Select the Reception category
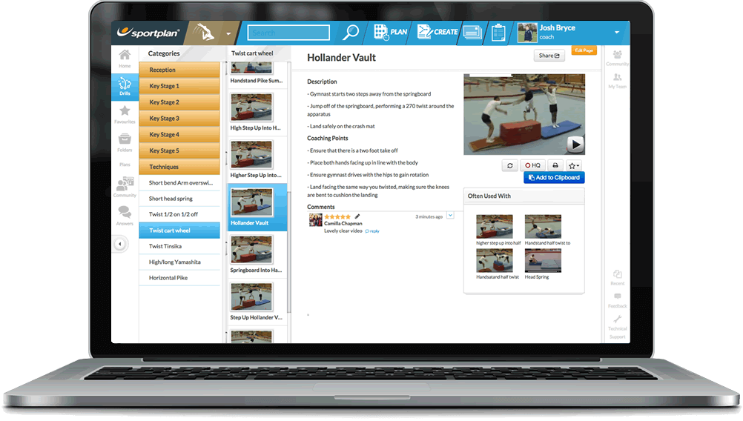The width and height of the screenshot is (743, 421). coord(179,70)
